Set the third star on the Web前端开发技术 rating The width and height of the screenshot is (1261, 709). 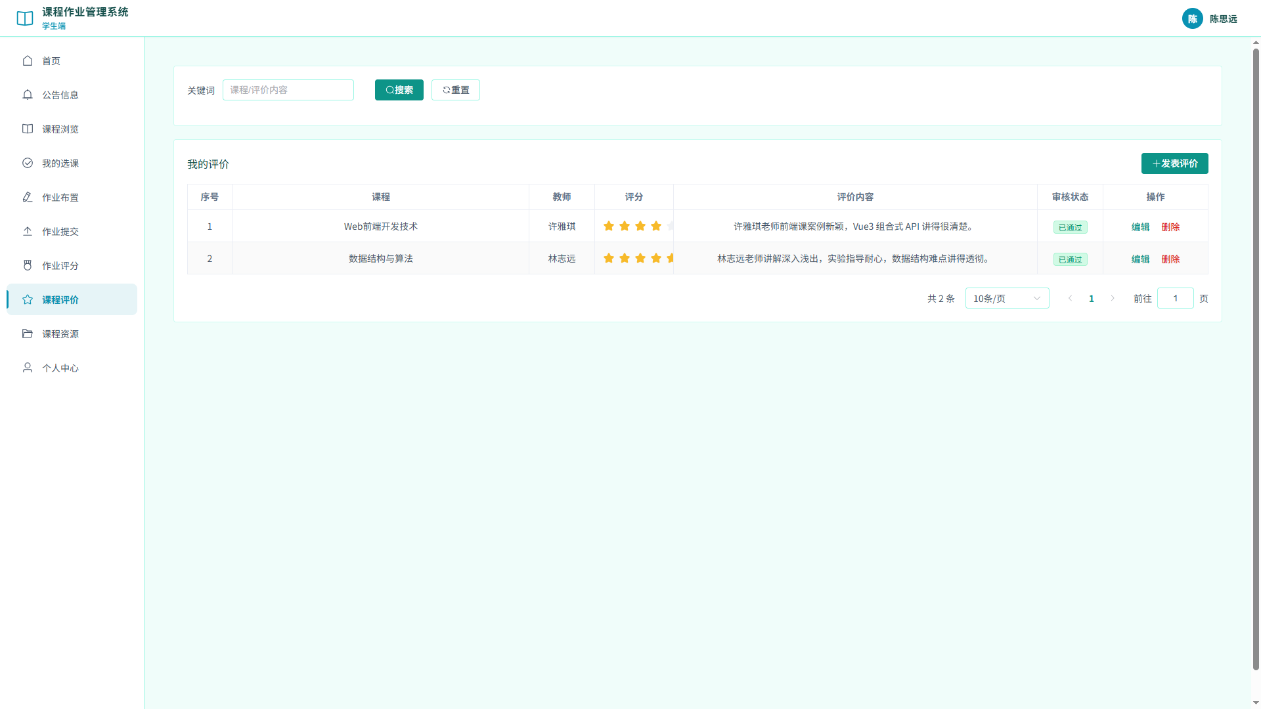[x=640, y=226]
